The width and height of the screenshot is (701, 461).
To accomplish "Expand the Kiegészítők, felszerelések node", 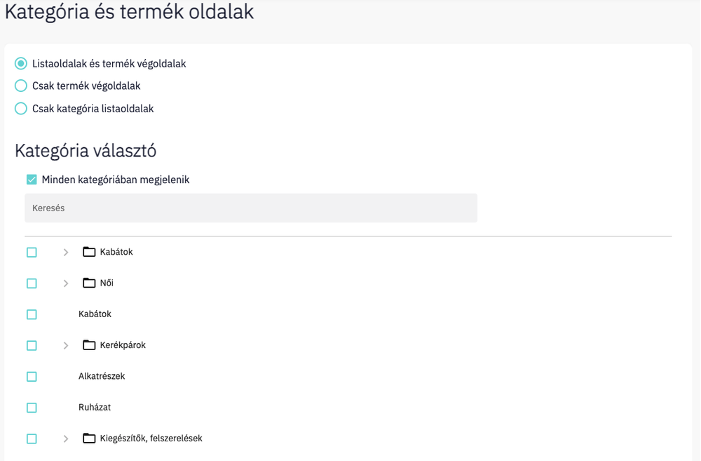I will pyautogui.click(x=65, y=438).
